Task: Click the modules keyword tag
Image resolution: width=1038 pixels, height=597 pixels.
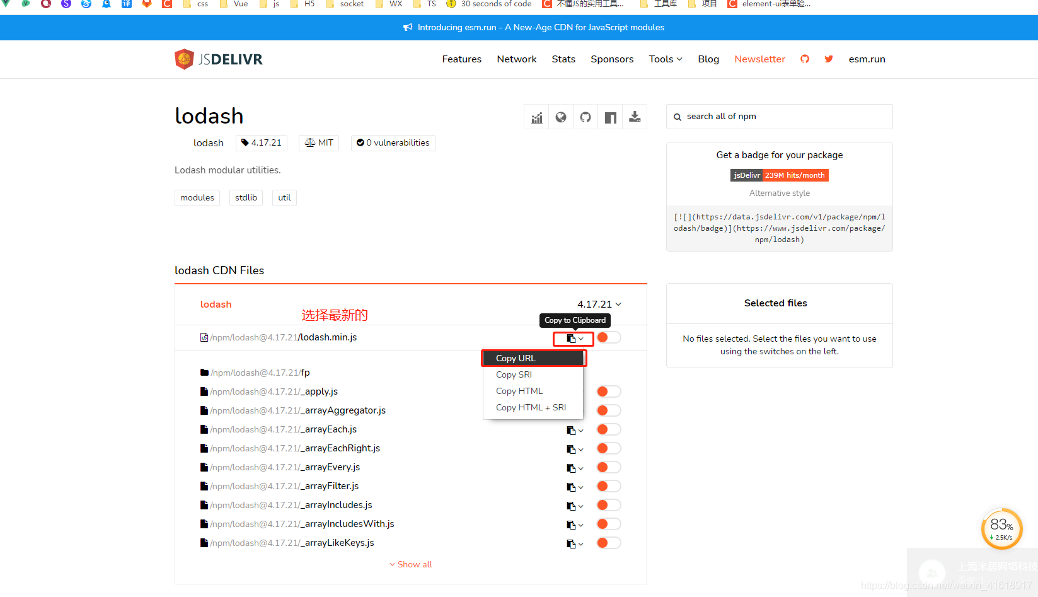Action: [x=197, y=198]
